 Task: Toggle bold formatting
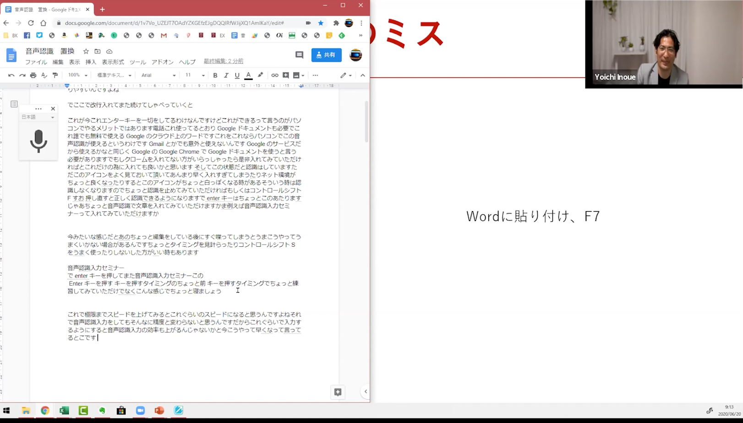[x=215, y=76]
